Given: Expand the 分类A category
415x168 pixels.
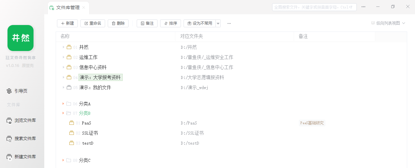Looking at the screenshot, I should (63, 104).
